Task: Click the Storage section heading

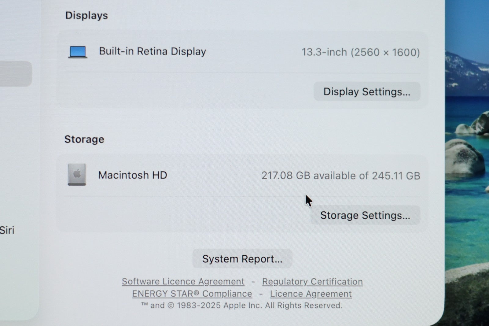Action: tap(84, 139)
